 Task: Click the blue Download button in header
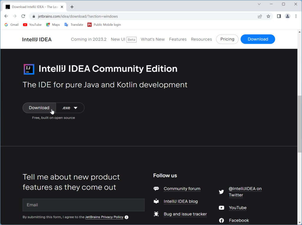click(258, 39)
